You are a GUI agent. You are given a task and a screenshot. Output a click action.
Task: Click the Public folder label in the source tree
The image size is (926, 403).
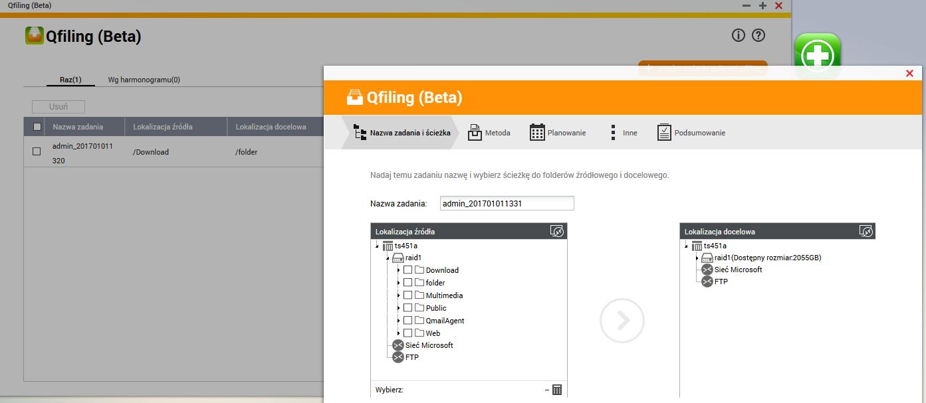tap(436, 308)
